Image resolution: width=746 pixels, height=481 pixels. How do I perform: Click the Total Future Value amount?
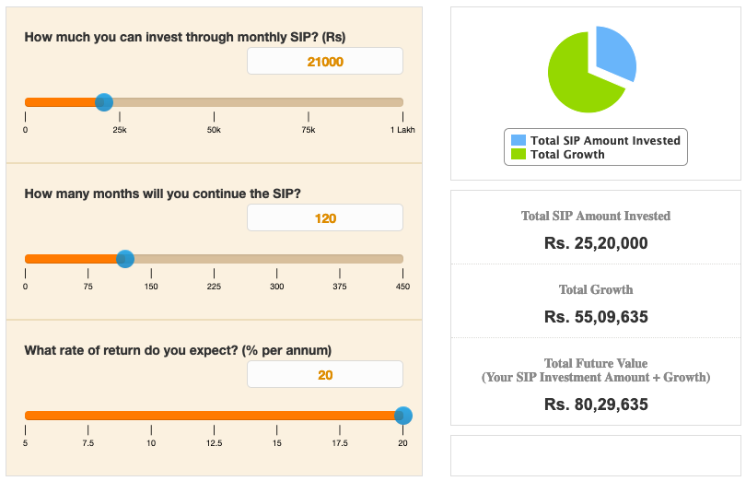[x=596, y=405]
